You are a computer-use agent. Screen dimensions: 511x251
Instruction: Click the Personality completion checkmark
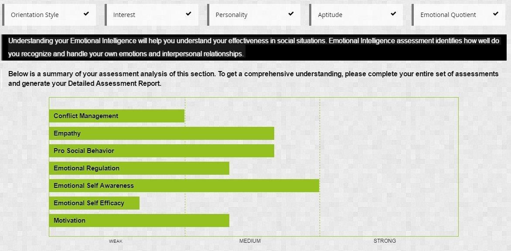point(291,14)
